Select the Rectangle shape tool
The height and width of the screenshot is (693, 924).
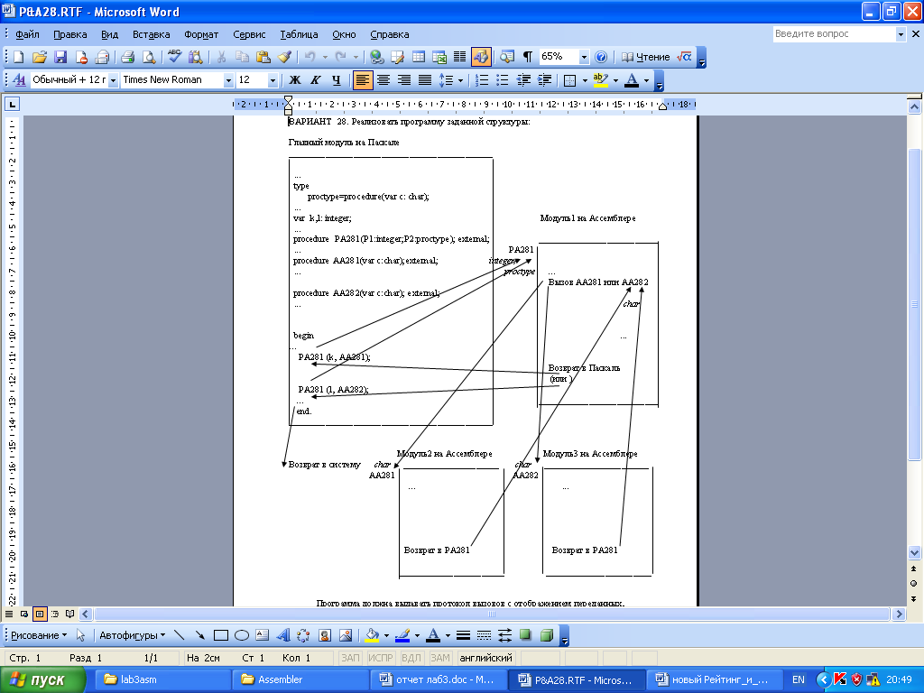[x=221, y=635]
